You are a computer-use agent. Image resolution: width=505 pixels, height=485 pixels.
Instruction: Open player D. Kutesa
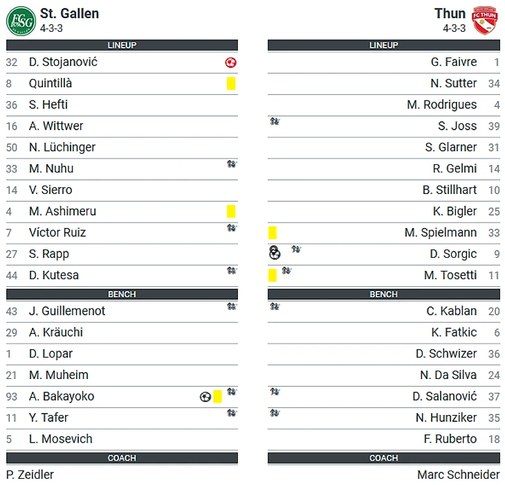click(x=54, y=275)
